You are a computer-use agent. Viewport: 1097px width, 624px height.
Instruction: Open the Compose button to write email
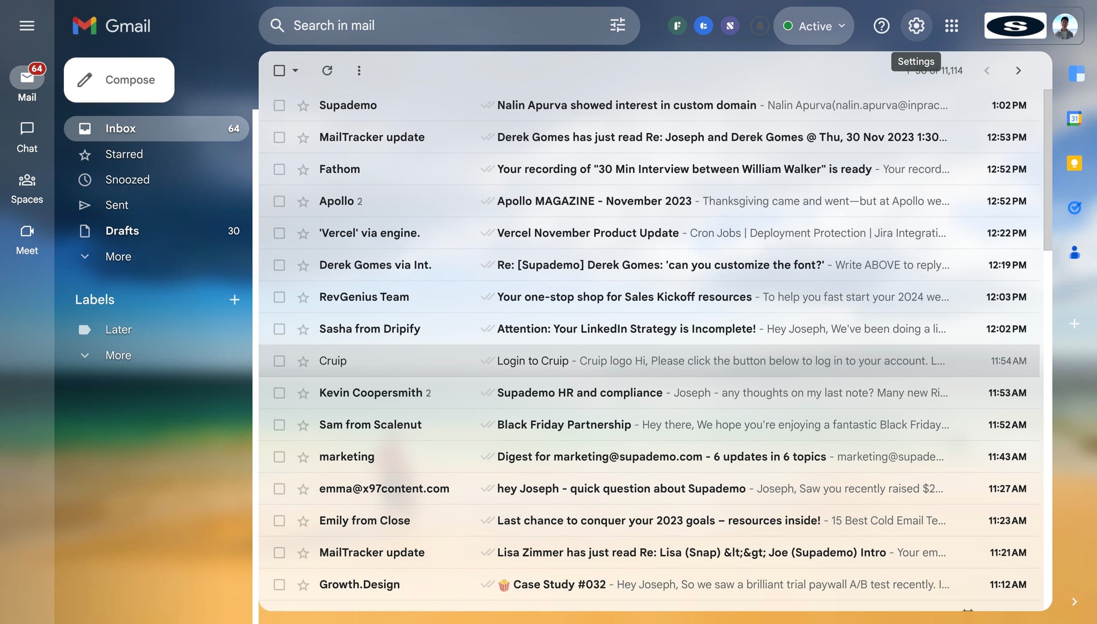119,79
